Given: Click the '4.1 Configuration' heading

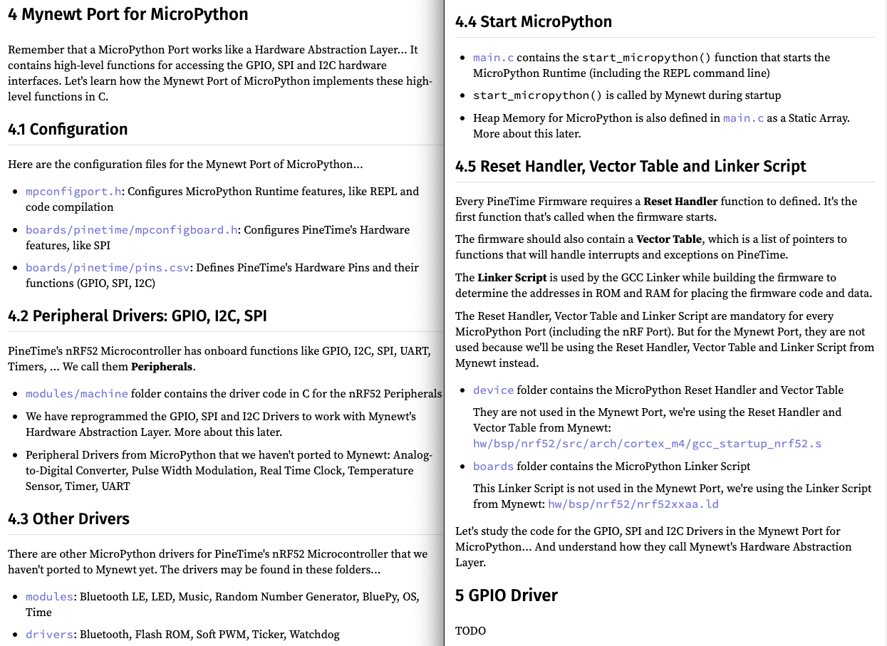Looking at the screenshot, I should click(68, 129).
